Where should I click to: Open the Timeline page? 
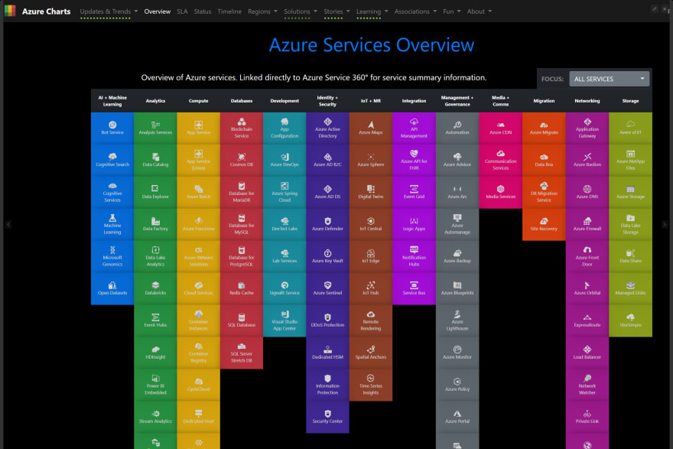(x=229, y=11)
